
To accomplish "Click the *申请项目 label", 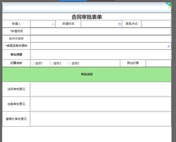I will pos(16,31).
